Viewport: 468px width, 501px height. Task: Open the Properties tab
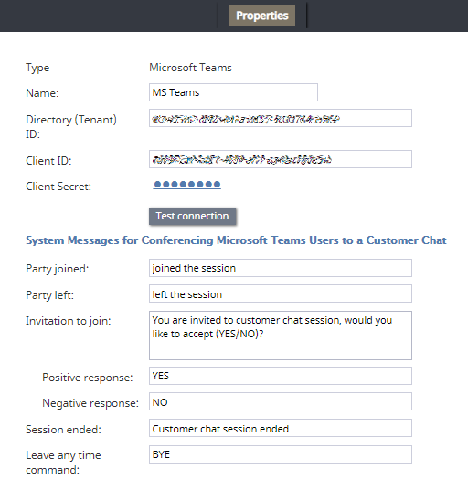click(x=261, y=16)
